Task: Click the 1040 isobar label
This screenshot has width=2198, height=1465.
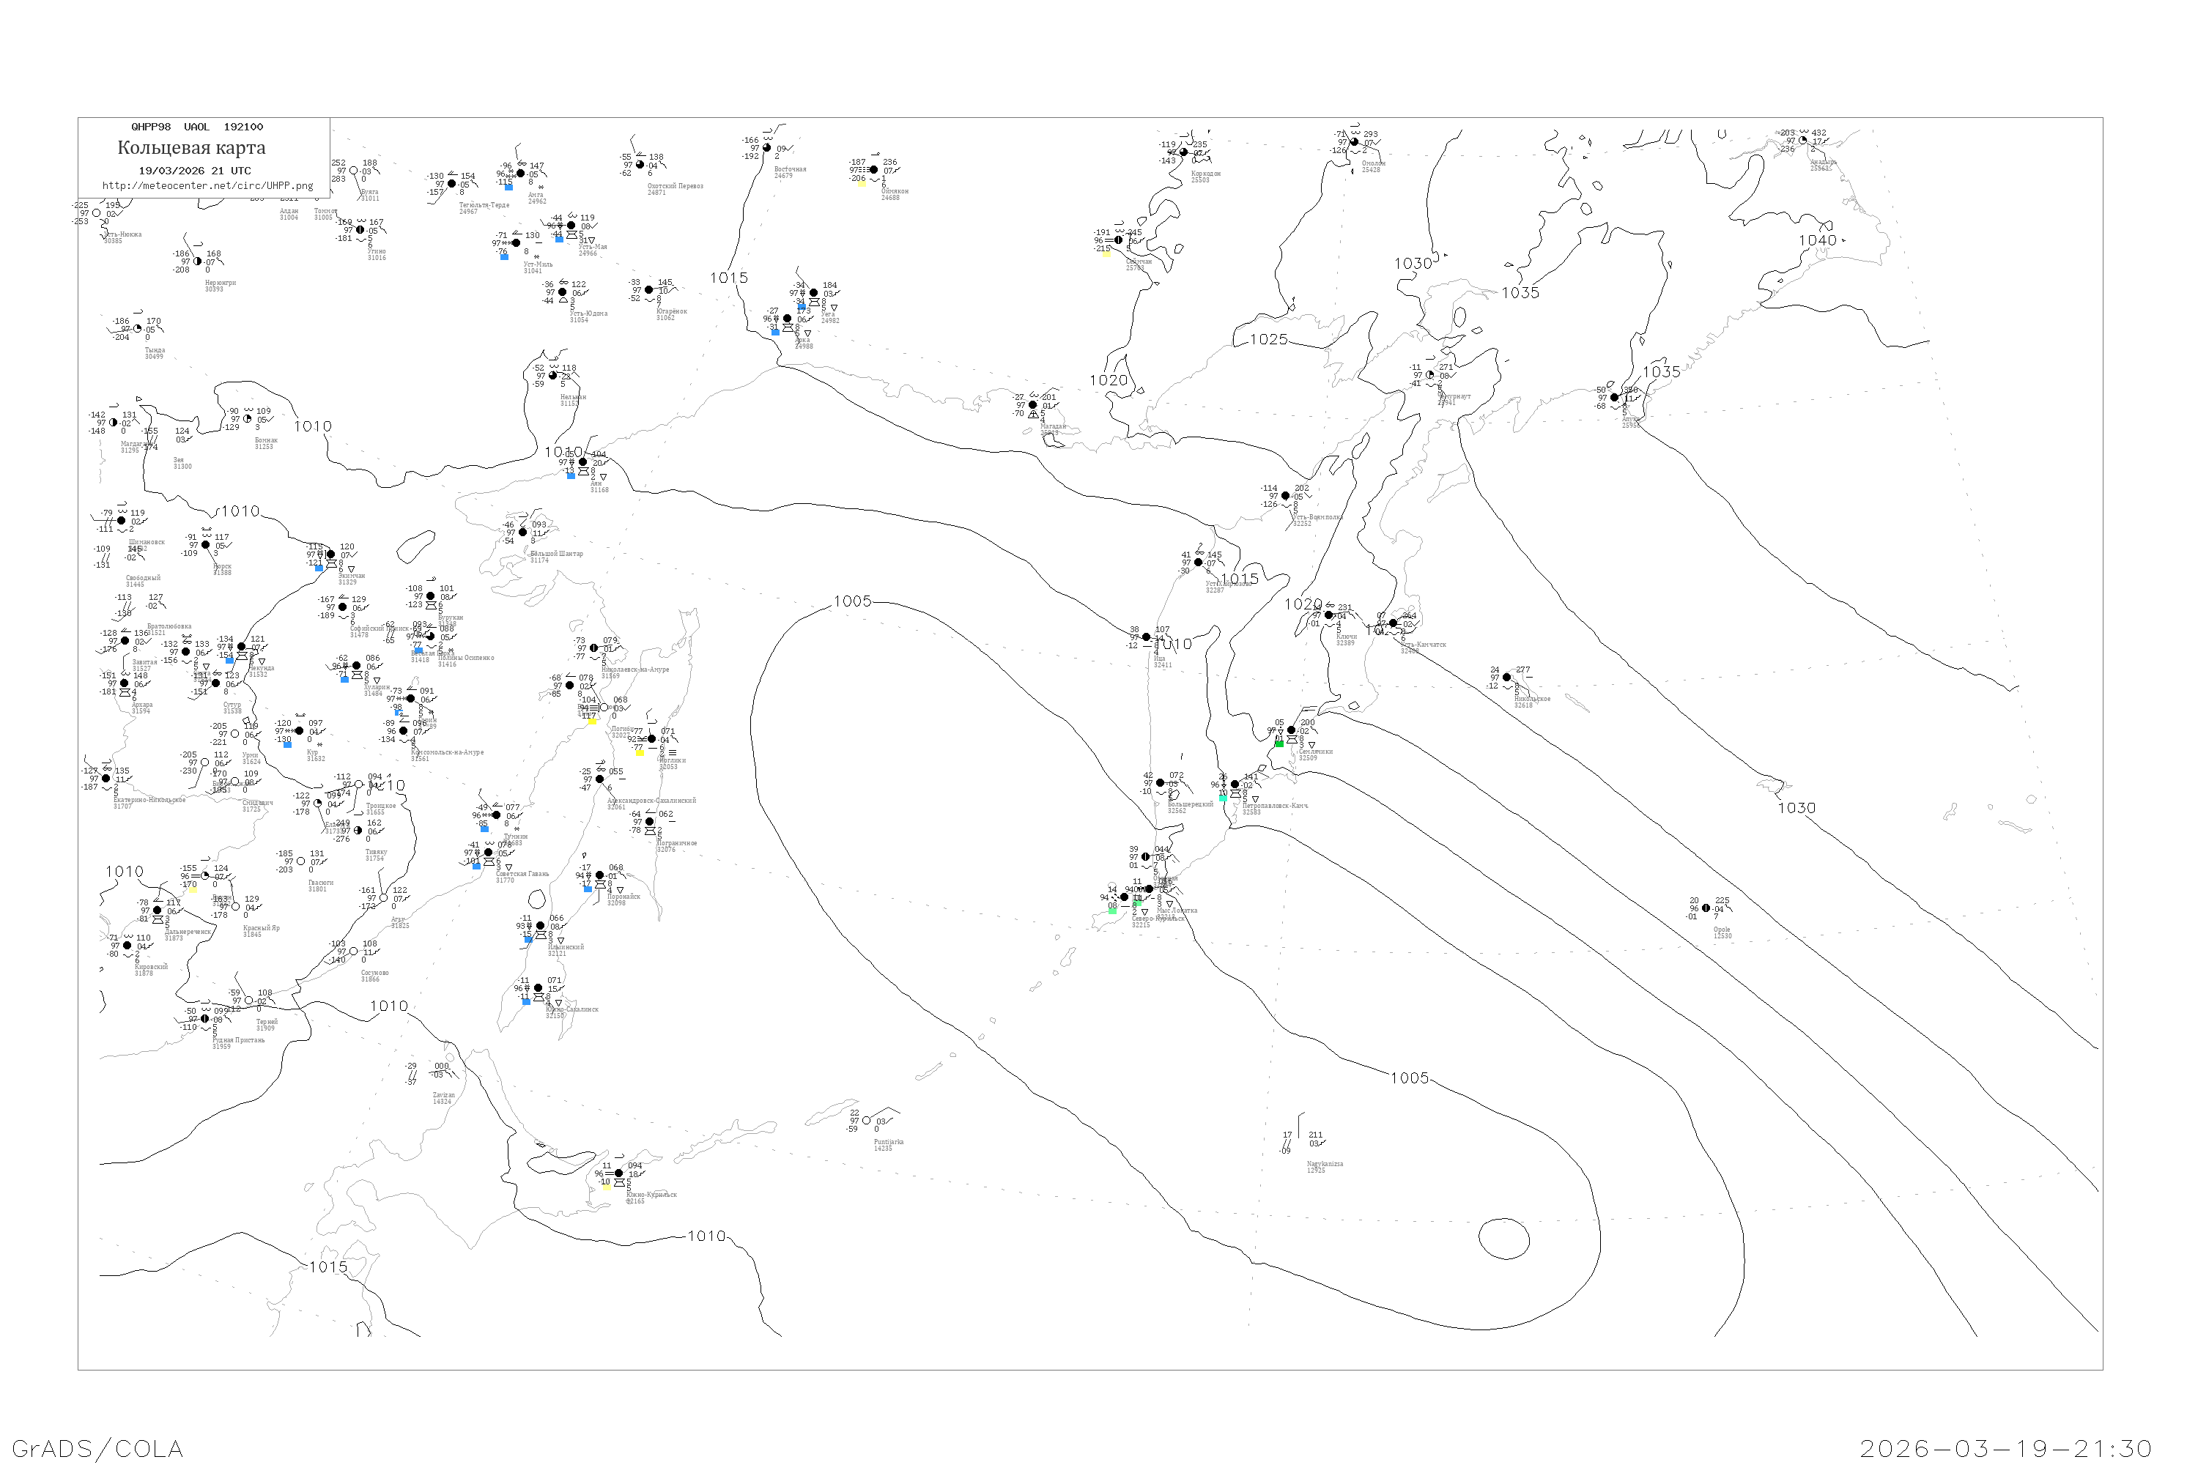Action: coord(1817,240)
